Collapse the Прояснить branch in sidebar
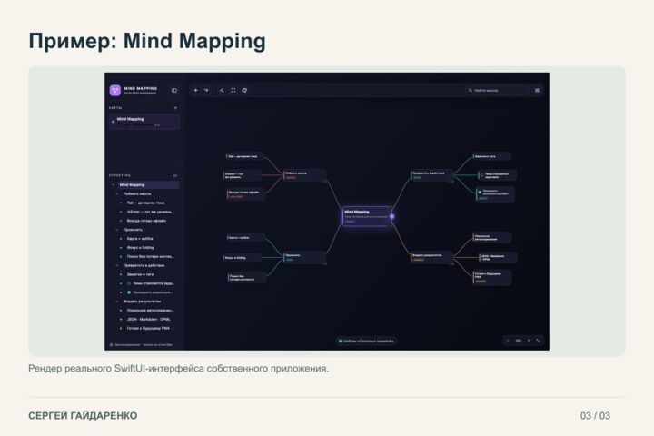This screenshot has width=654, height=436. [117, 230]
